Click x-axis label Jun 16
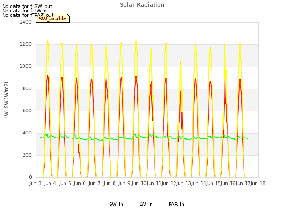Image resolution: width=285 pixels, height=213 pixels. [x=228, y=183]
